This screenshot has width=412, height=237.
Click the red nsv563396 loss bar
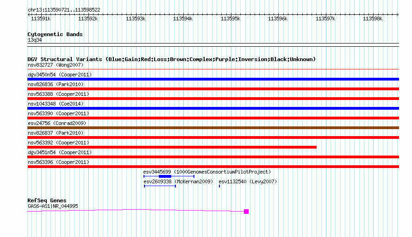coord(213,167)
